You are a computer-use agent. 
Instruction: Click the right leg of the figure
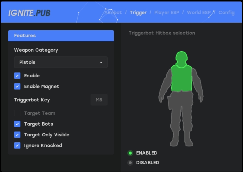188,123
